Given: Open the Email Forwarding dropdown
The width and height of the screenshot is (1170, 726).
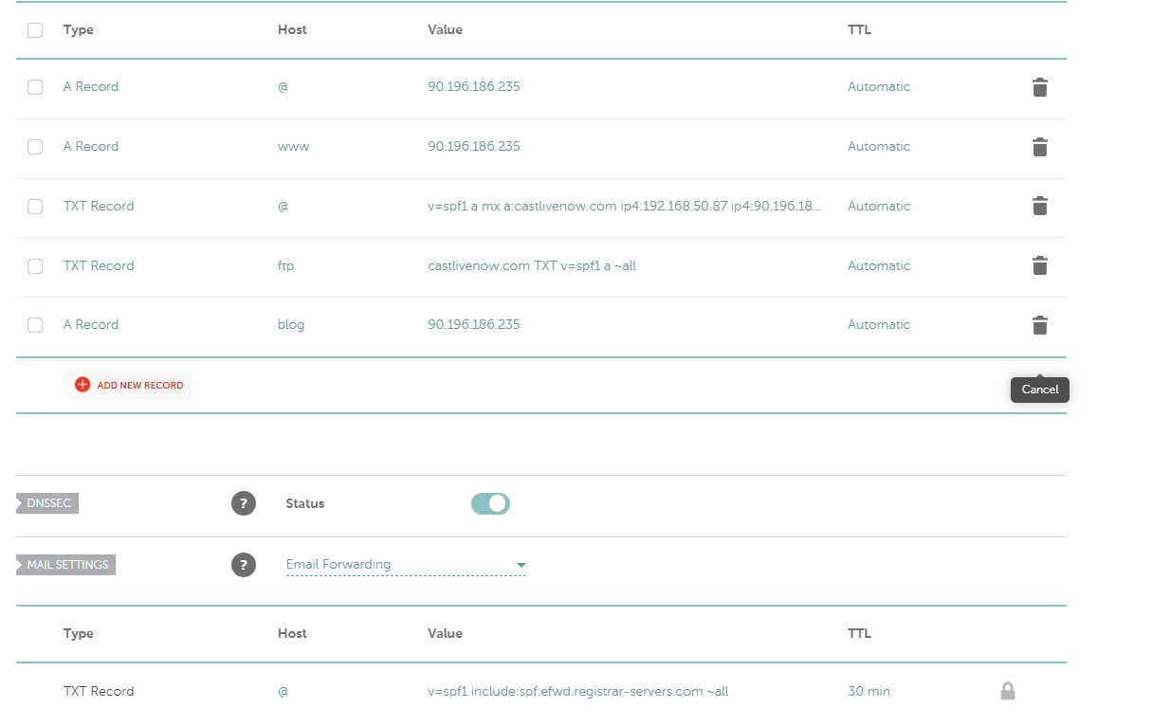Looking at the screenshot, I should coord(406,565).
